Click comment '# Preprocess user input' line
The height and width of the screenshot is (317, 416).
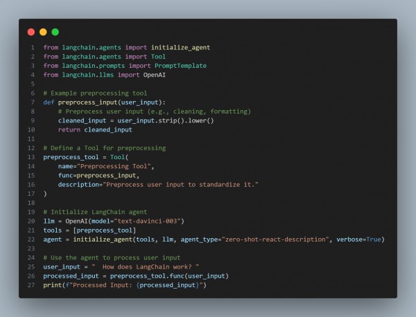pos(155,111)
